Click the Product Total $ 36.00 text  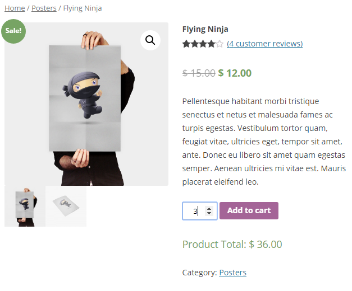pos(232,244)
